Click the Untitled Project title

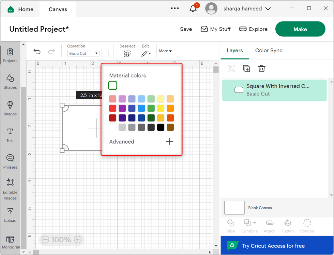click(x=39, y=29)
